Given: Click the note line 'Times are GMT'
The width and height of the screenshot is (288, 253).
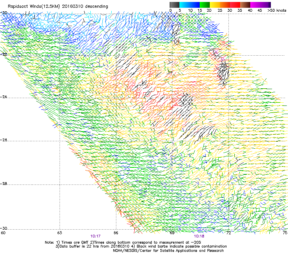Looking at the screenshot, I should point(74,242).
